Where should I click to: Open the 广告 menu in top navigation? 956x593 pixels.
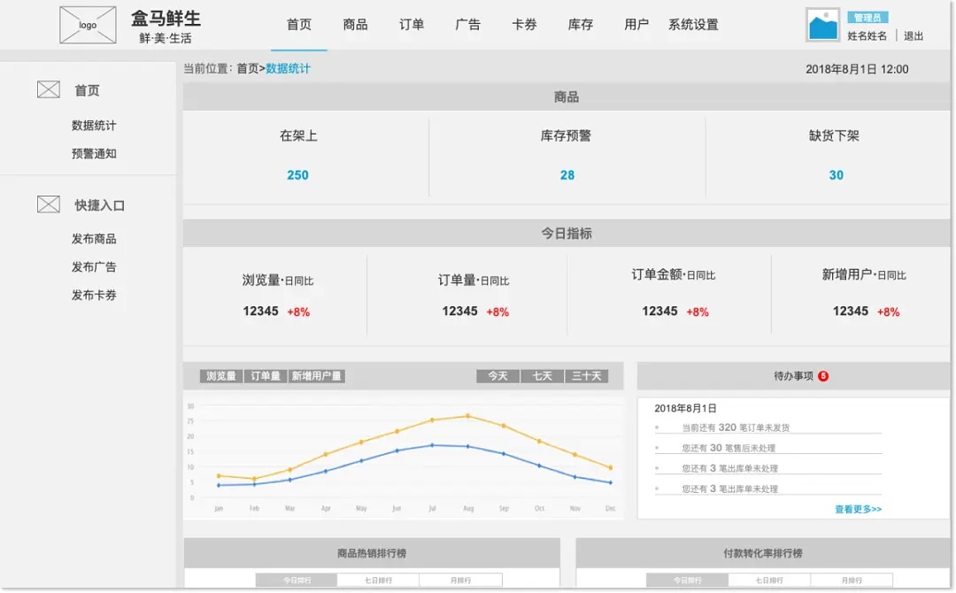point(467,25)
